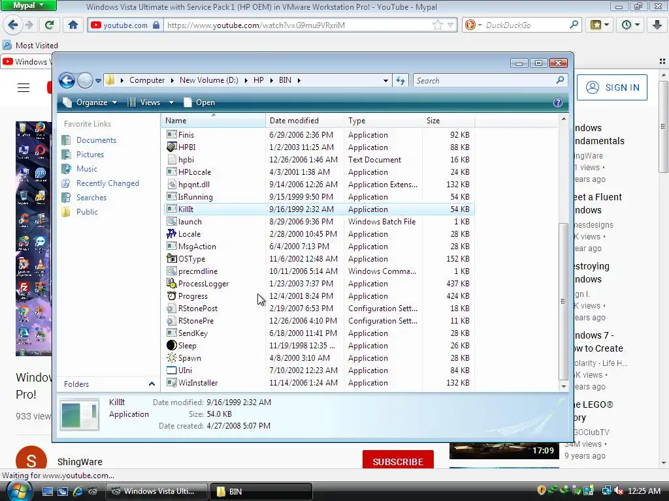Expand the arrow after BIN breadcrumb

tap(299, 80)
